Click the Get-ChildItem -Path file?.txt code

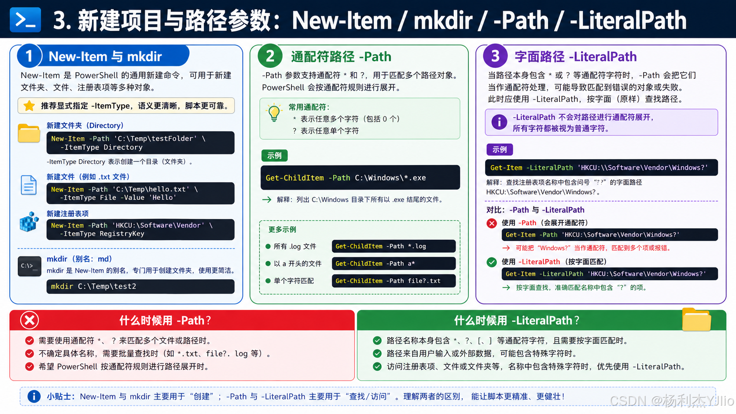click(x=394, y=281)
